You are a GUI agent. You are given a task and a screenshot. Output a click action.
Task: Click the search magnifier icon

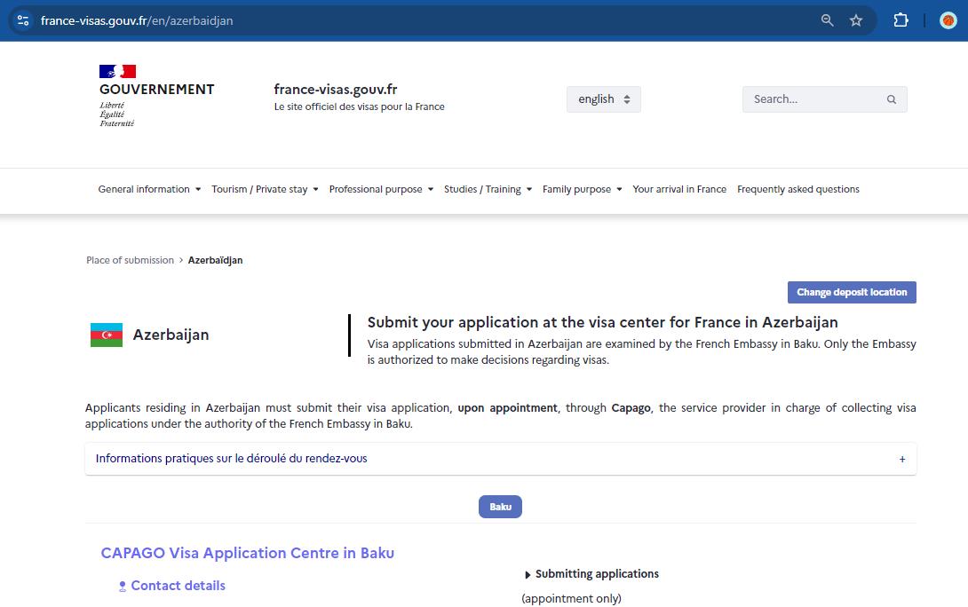point(891,99)
